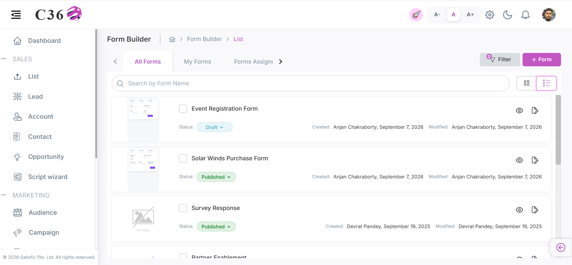Screen dimensions: 572x265
Task: Open the settings gear icon
Action: (x=490, y=15)
